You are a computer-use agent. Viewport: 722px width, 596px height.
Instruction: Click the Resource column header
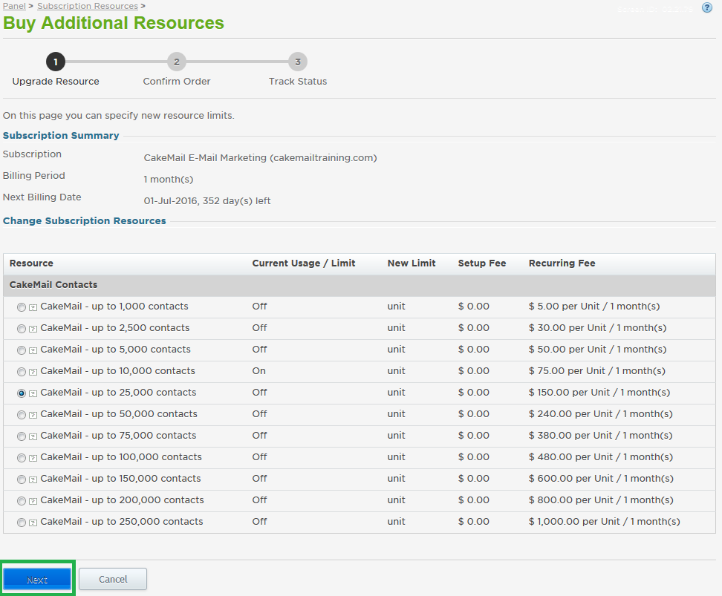pyautogui.click(x=31, y=263)
